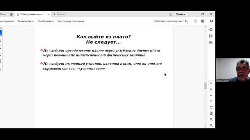Zoom in on the document
Screen dimensions: 250x140
[x=211, y=119]
